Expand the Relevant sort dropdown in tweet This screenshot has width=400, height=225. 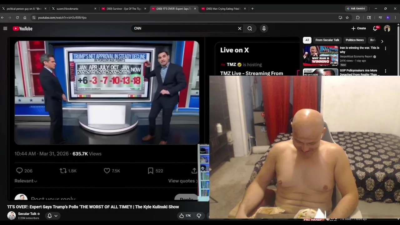coord(26,181)
